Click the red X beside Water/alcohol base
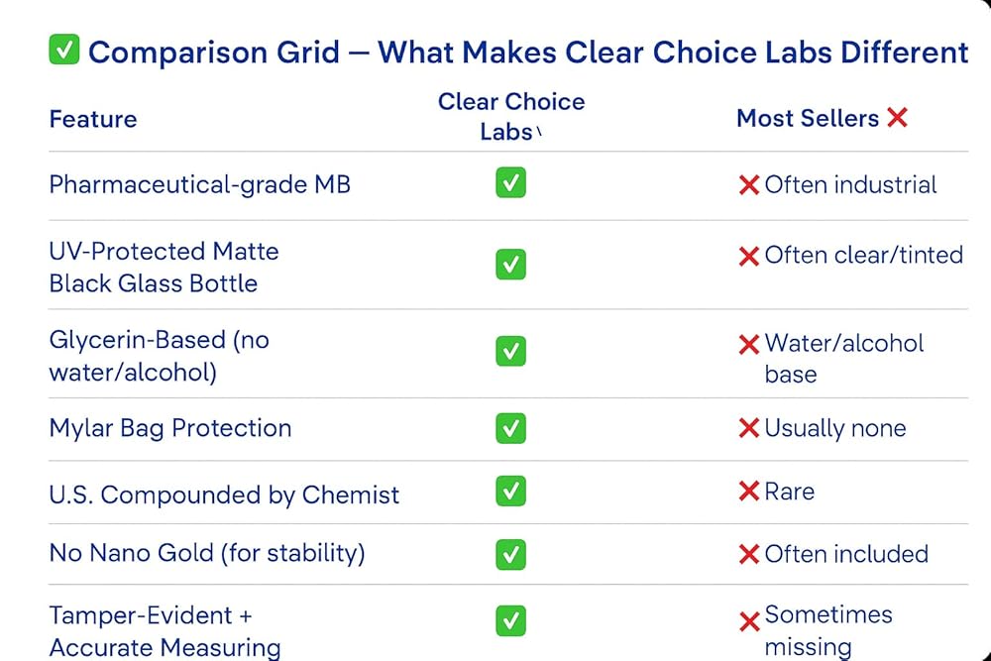 pos(749,345)
